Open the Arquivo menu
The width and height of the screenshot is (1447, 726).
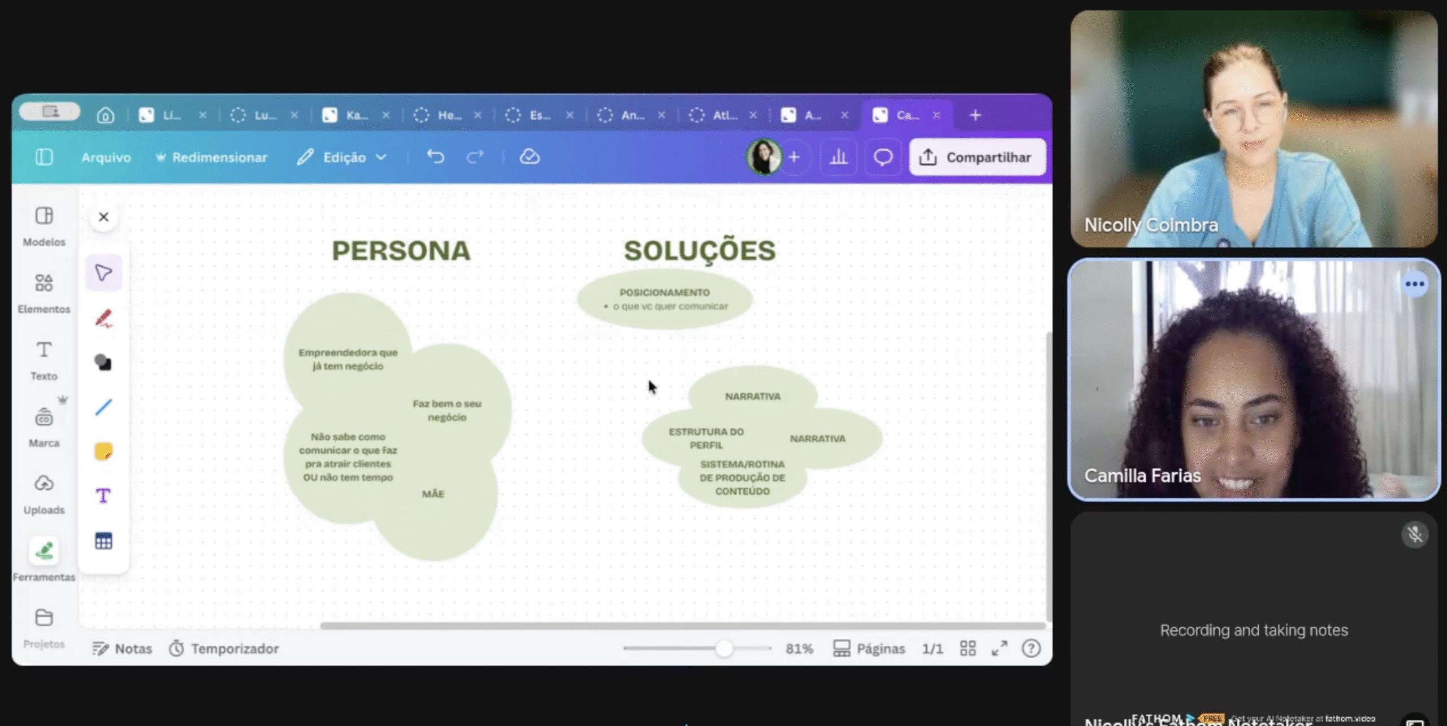(x=106, y=158)
